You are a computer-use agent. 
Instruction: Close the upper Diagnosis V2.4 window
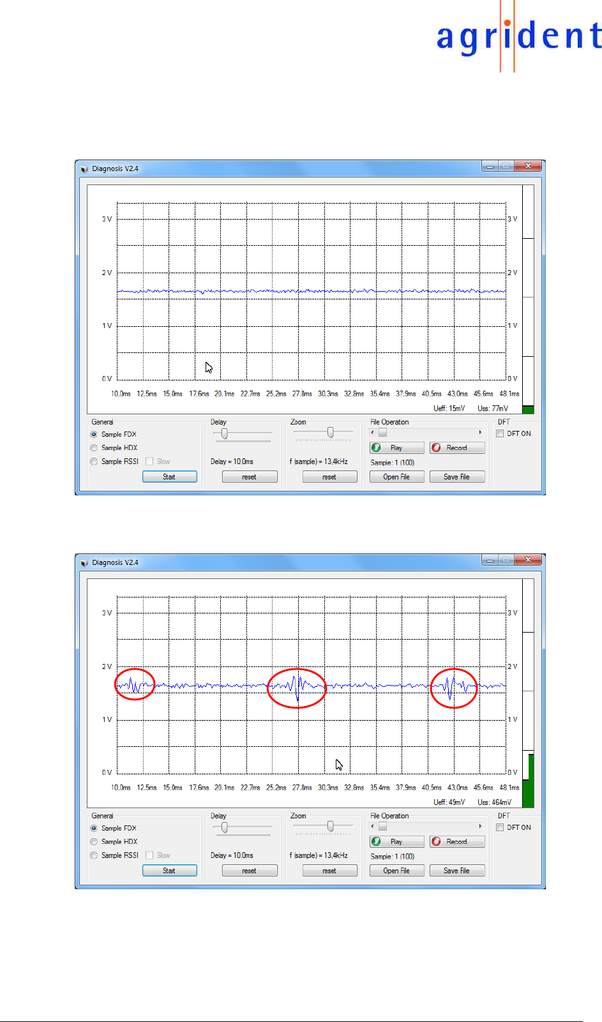(x=528, y=167)
